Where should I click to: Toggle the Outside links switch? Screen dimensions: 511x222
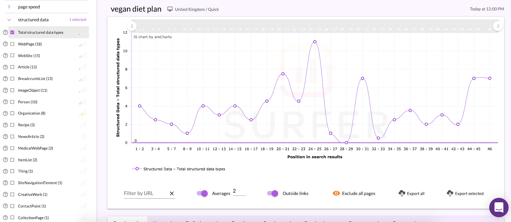pyautogui.click(x=273, y=193)
